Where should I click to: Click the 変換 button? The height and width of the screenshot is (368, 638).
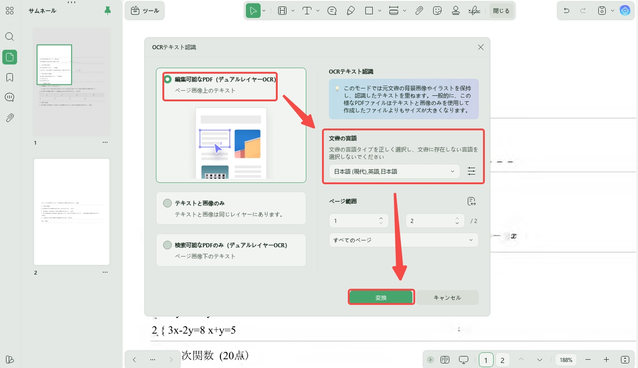click(381, 298)
